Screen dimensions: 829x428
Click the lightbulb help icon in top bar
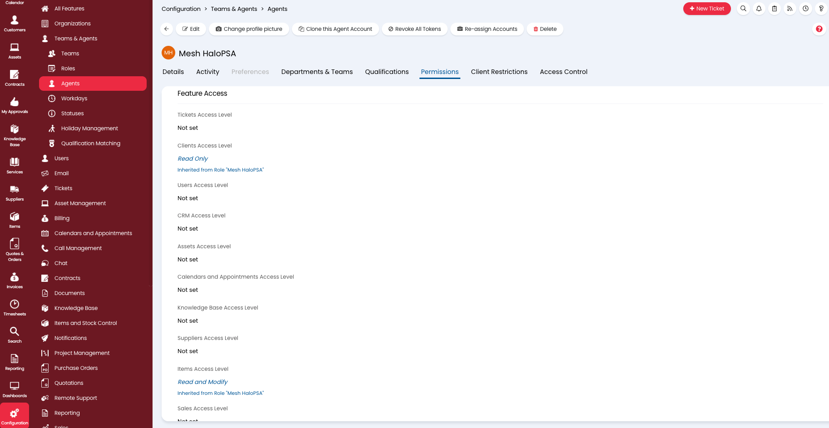point(821,9)
